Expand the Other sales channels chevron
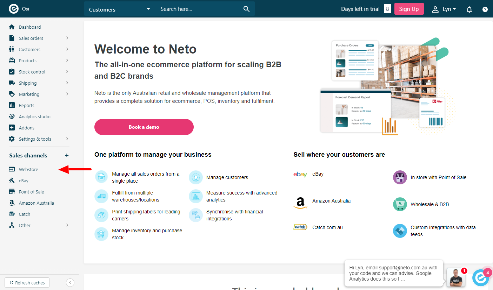The height and width of the screenshot is (290, 493). point(67,225)
